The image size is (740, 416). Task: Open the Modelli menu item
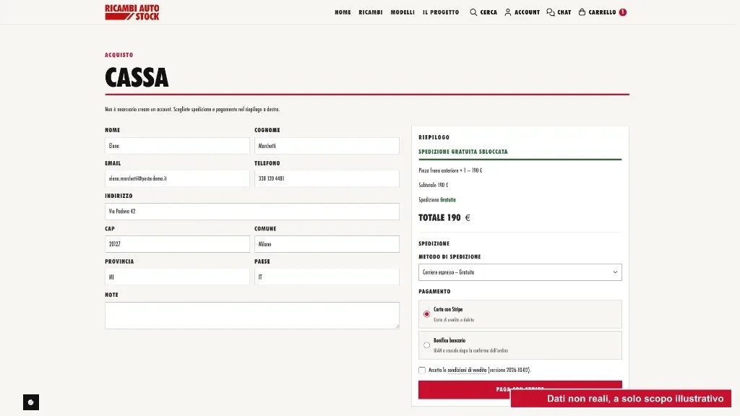coord(403,12)
